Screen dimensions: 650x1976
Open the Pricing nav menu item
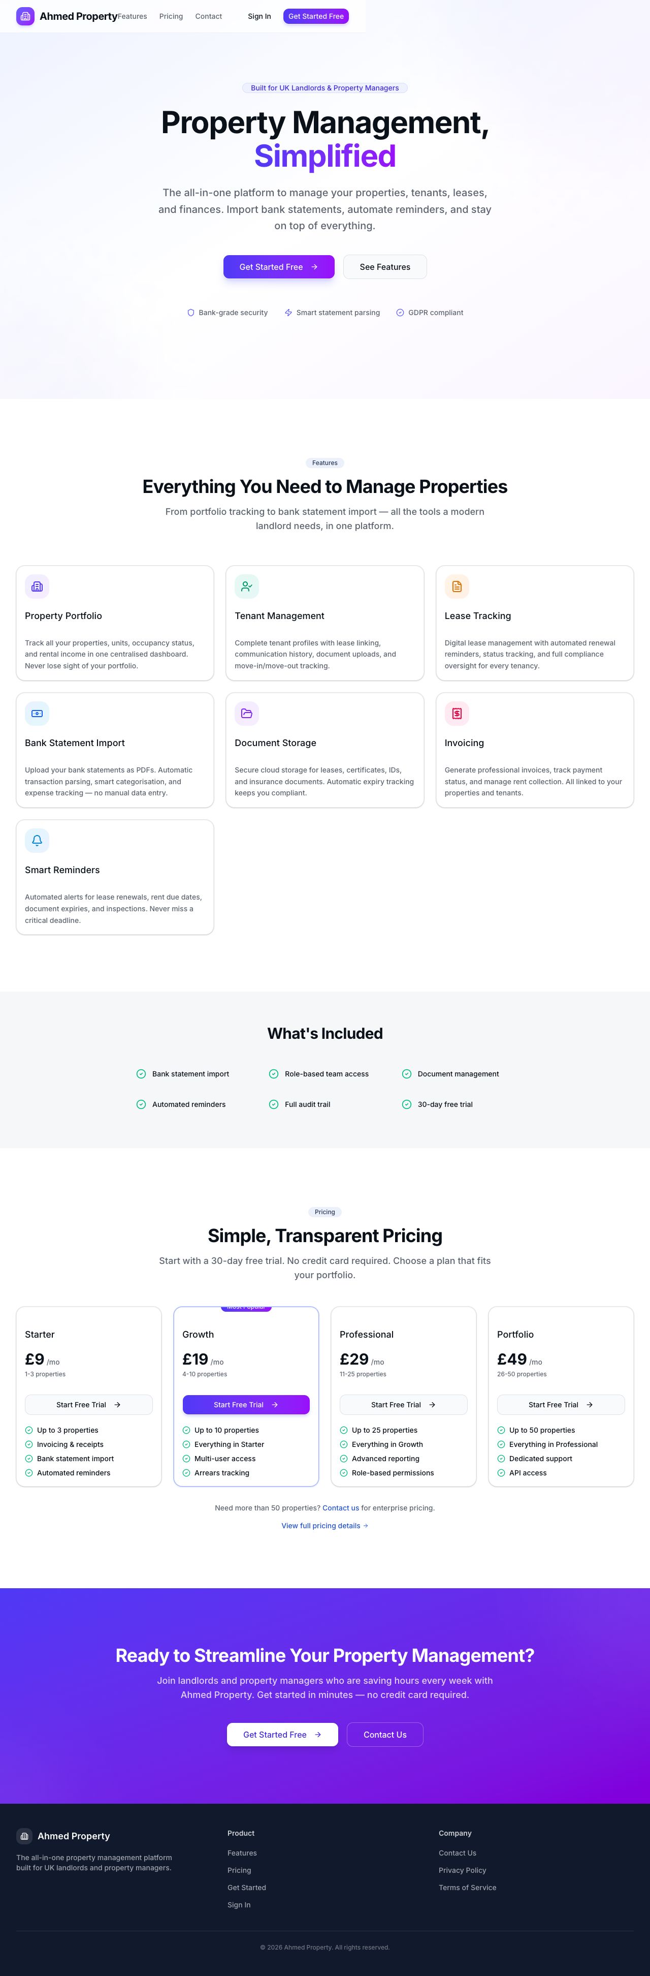(x=171, y=16)
